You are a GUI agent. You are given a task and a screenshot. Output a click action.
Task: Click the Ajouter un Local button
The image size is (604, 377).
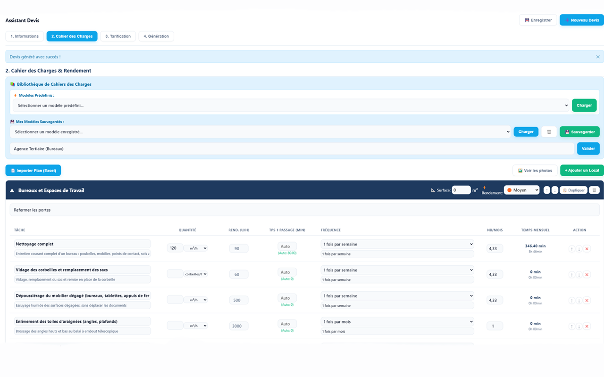click(x=582, y=170)
